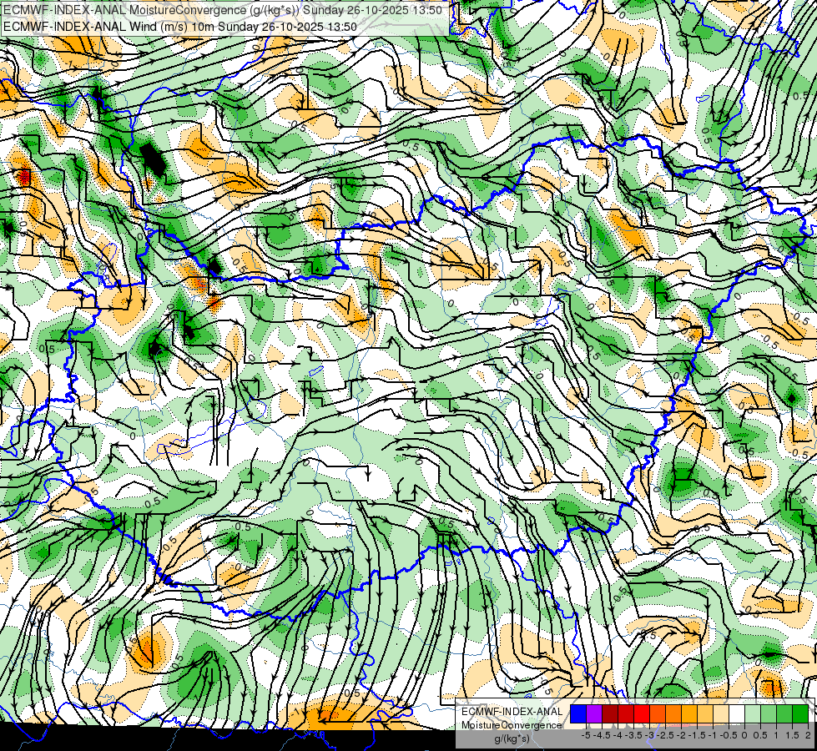Click the Wind (m/s) 10m title line
The height and width of the screenshot is (751, 817).
(x=180, y=27)
